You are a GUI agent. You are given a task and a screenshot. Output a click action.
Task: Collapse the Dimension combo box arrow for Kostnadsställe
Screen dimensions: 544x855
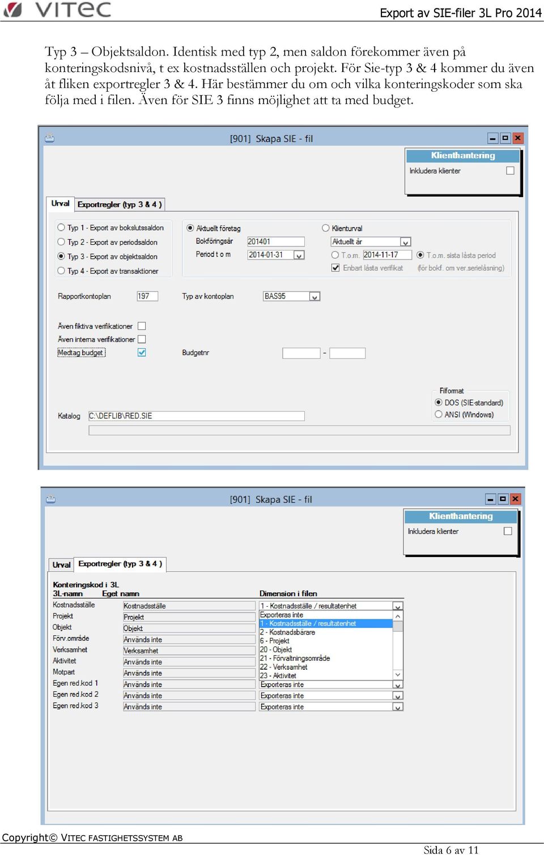tap(398, 606)
